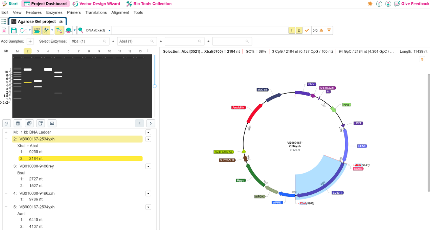Viewport: 430px width, 233px height.
Task: Click the export external icon below gel
Action: pyautogui.click(x=41, y=123)
